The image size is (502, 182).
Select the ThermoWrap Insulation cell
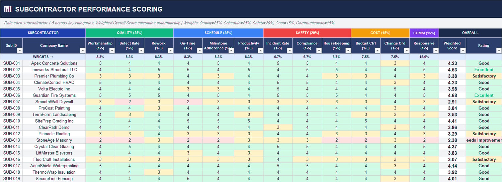tap(54, 172)
